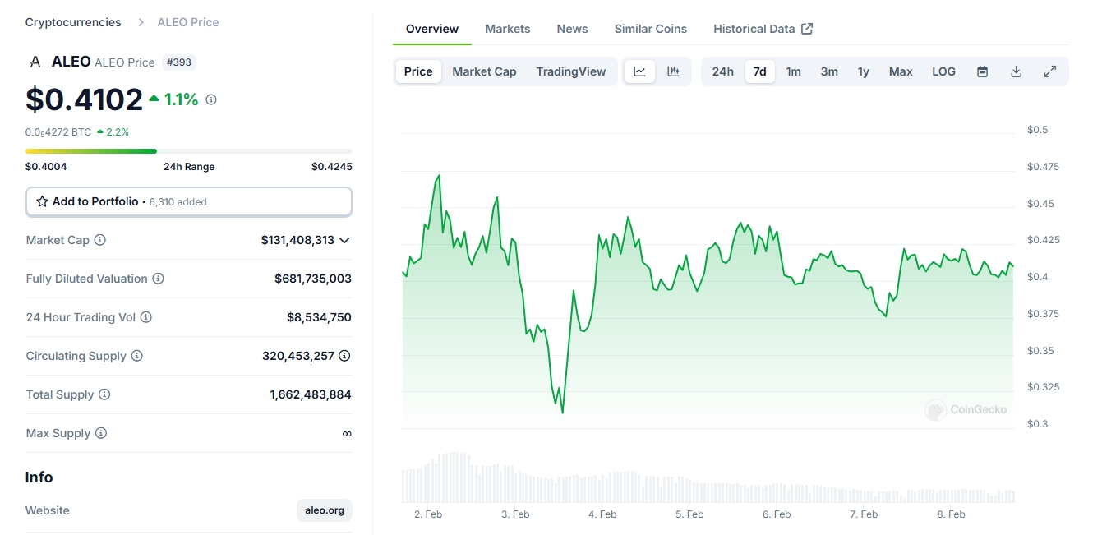This screenshot has width=1102, height=535.
Task: Click the #393 rank badge
Action: point(179,62)
